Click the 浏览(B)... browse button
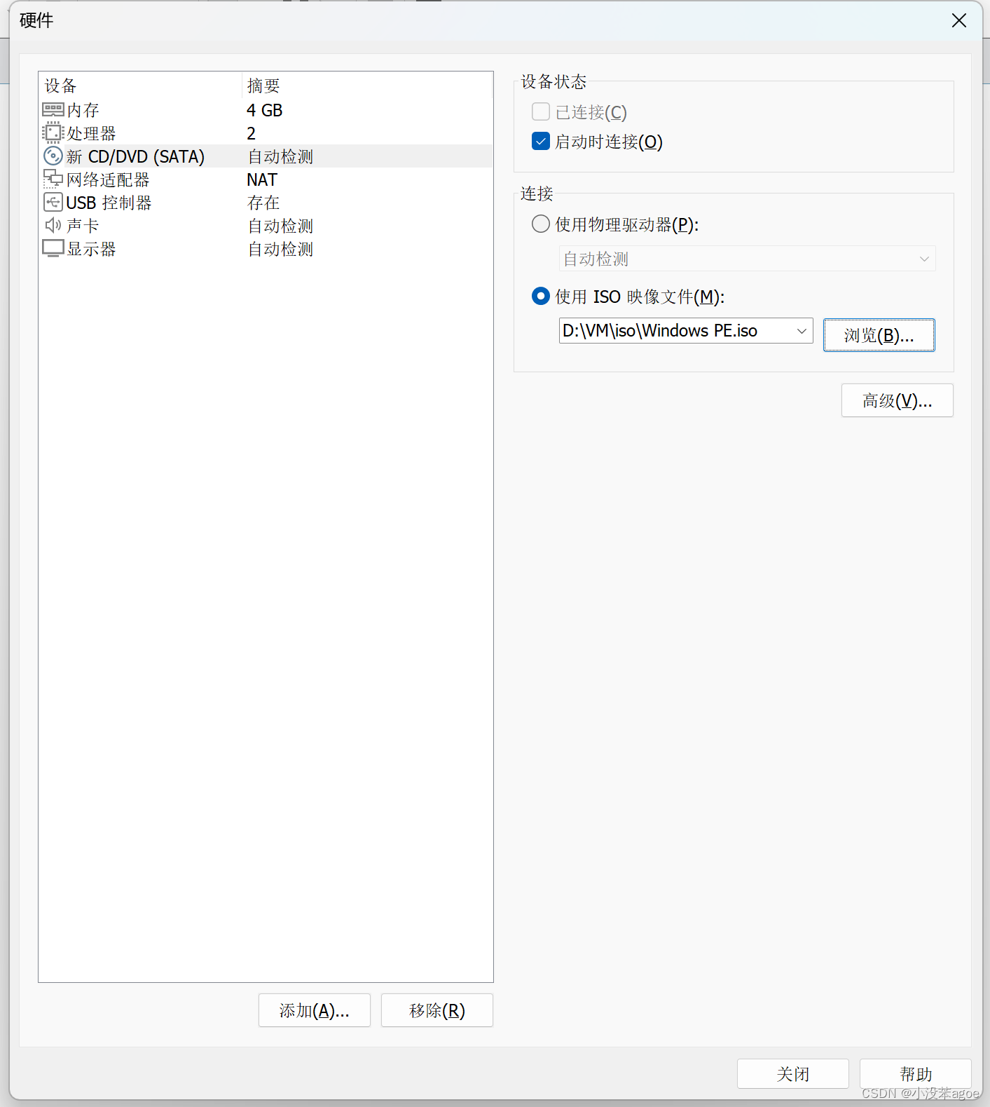Image resolution: width=990 pixels, height=1107 pixels. 879,335
